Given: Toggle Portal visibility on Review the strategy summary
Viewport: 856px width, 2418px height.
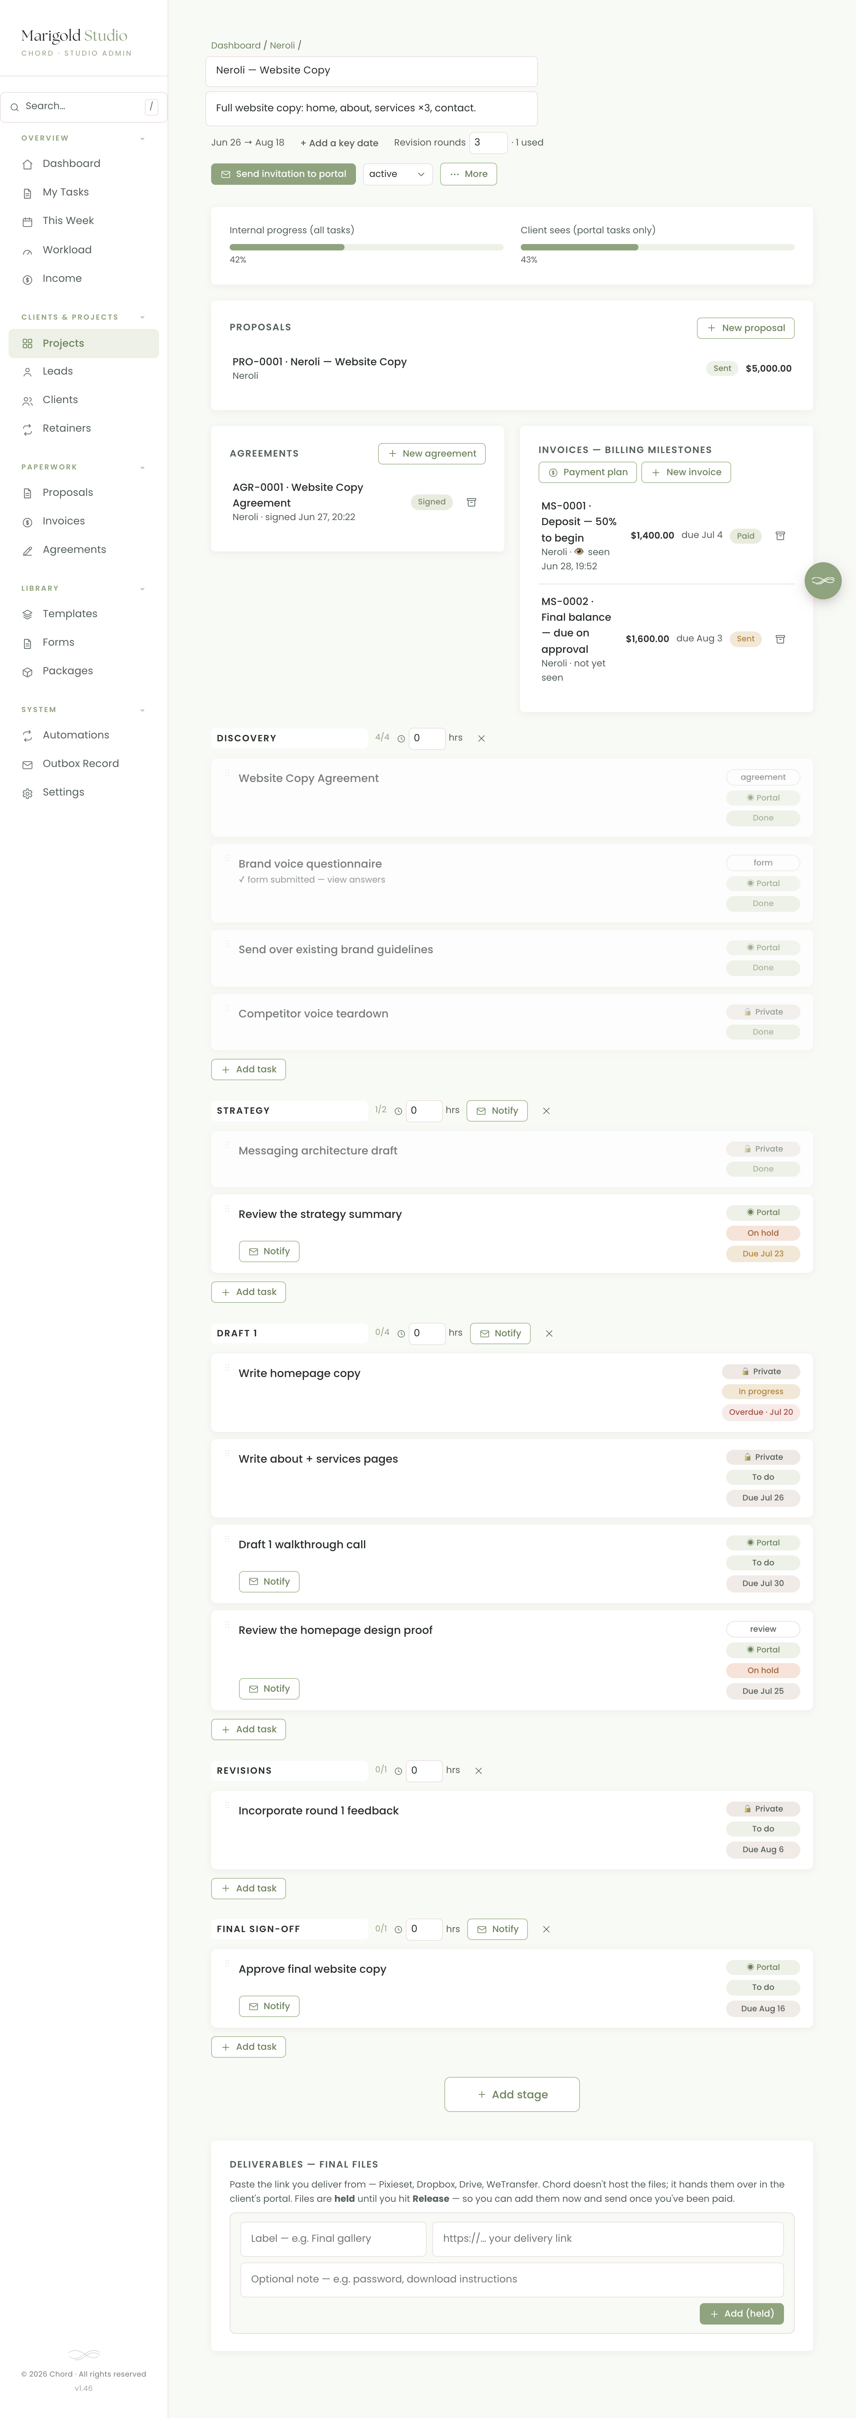Looking at the screenshot, I should click(x=763, y=1213).
